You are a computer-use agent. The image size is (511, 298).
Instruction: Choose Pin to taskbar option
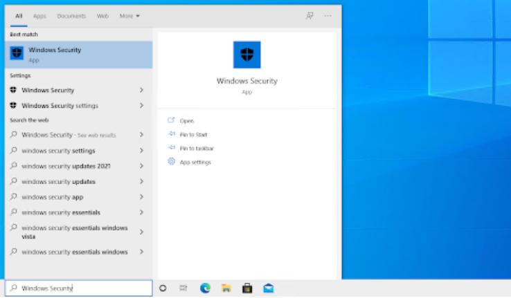[x=196, y=148]
